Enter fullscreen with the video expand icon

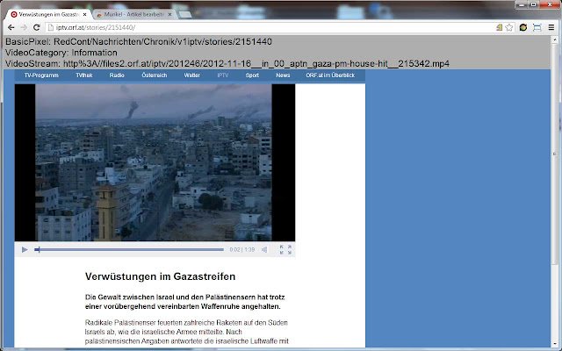point(285,249)
